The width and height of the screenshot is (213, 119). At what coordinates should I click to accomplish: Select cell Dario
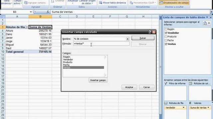tap(17, 34)
